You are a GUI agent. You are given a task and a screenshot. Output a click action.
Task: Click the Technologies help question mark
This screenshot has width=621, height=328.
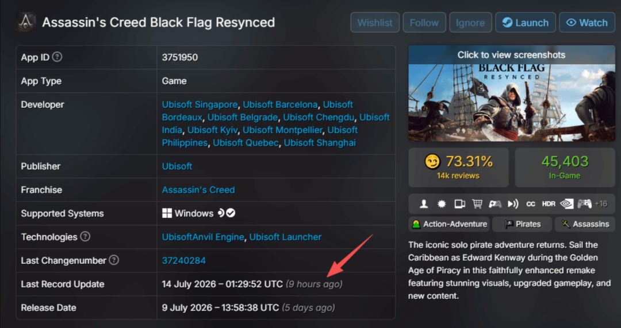(85, 236)
